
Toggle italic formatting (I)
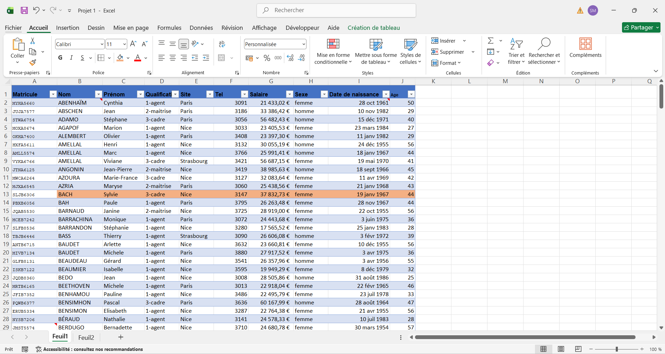(x=71, y=58)
